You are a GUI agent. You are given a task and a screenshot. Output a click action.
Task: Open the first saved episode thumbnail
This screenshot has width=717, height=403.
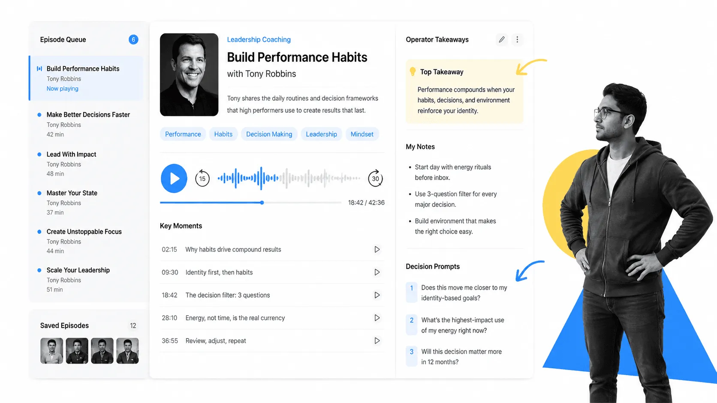click(52, 351)
